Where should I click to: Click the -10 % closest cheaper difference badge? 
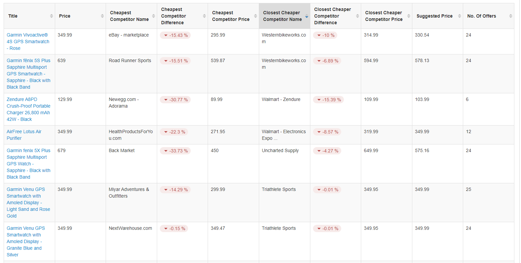325,35
